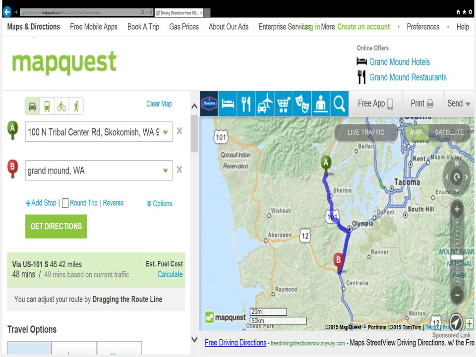This screenshot has width=476, height=357.
Task: Select the bicycle mode icon
Action: 61,106
